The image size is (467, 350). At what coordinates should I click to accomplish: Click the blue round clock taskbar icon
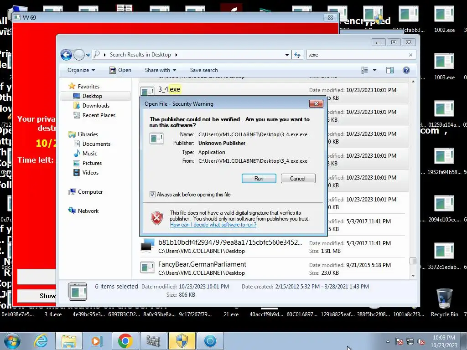click(210, 341)
